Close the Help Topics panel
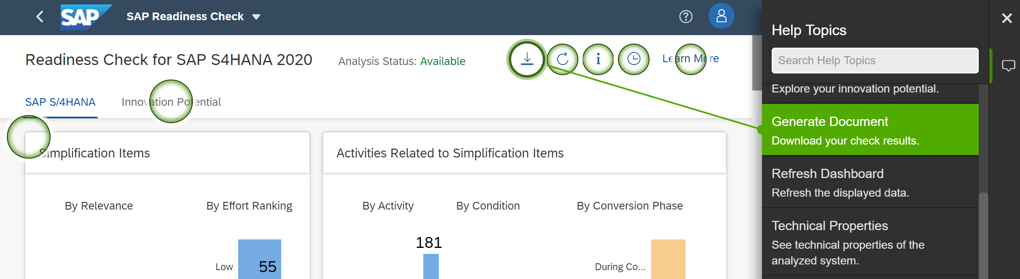 tap(1007, 18)
